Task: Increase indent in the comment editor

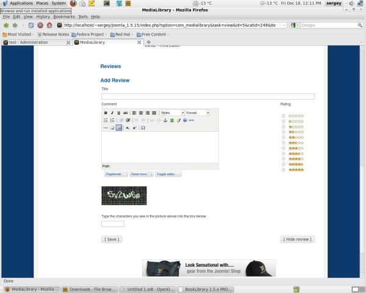Action: 128,120
